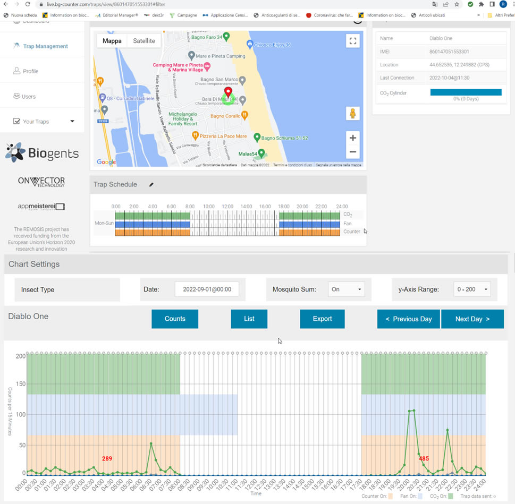Bookmark page with the browser star icon
The image size is (515, 504).
pyautogui.click(x=457, y=4)
